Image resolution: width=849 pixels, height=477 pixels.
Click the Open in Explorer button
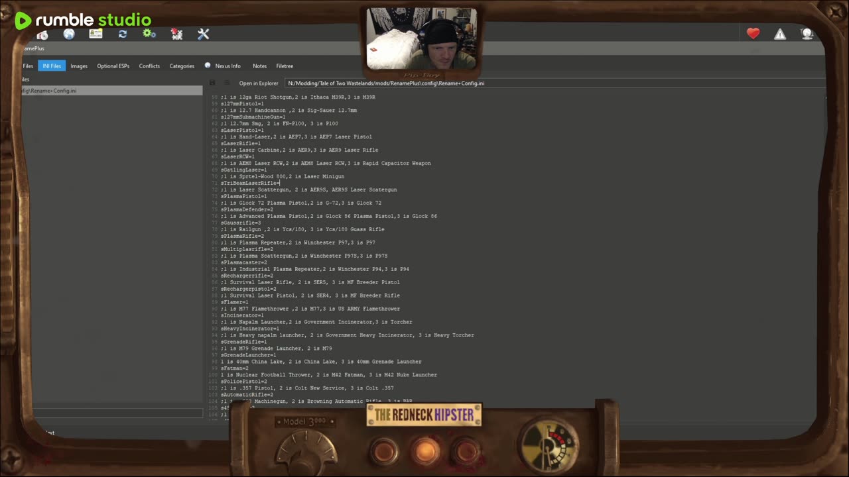coord(259,83)
